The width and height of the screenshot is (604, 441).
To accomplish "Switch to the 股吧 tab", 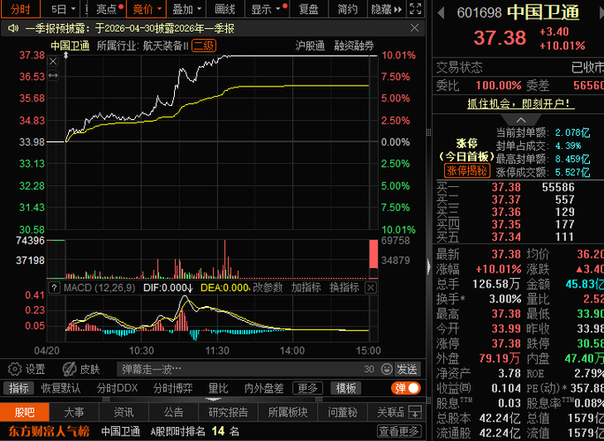I will 25,413.
